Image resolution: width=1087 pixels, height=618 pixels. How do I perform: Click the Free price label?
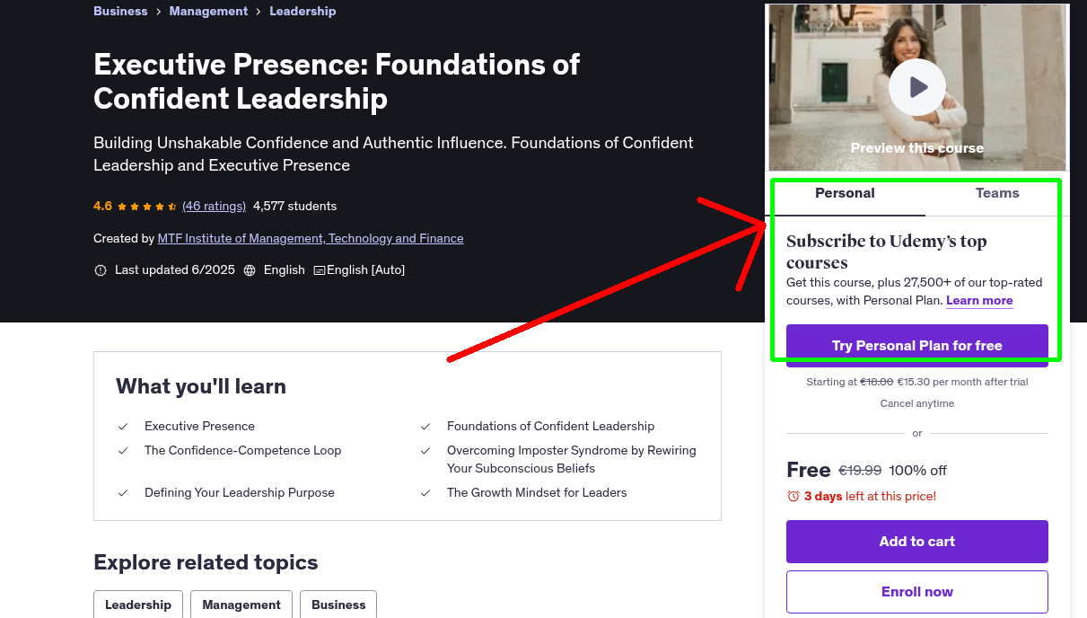coord(809,470)
